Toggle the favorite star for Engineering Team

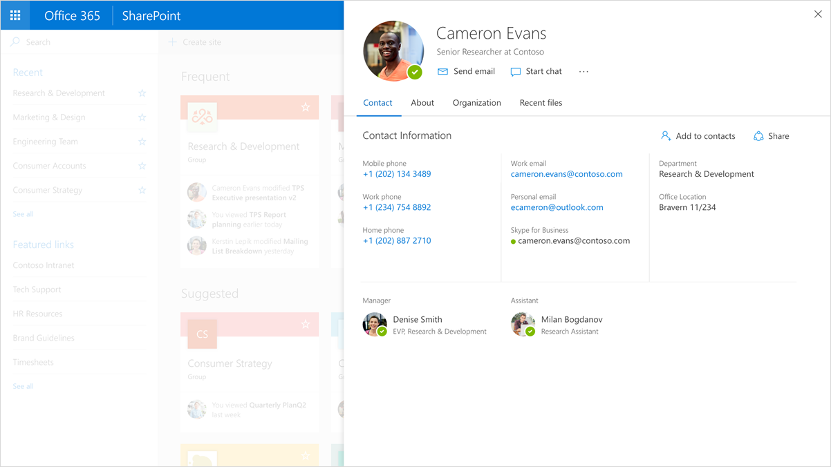pyautogui.click(x=142, y=142)
